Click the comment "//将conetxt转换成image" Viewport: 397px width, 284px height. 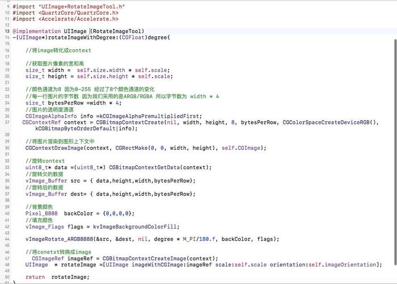58,252
